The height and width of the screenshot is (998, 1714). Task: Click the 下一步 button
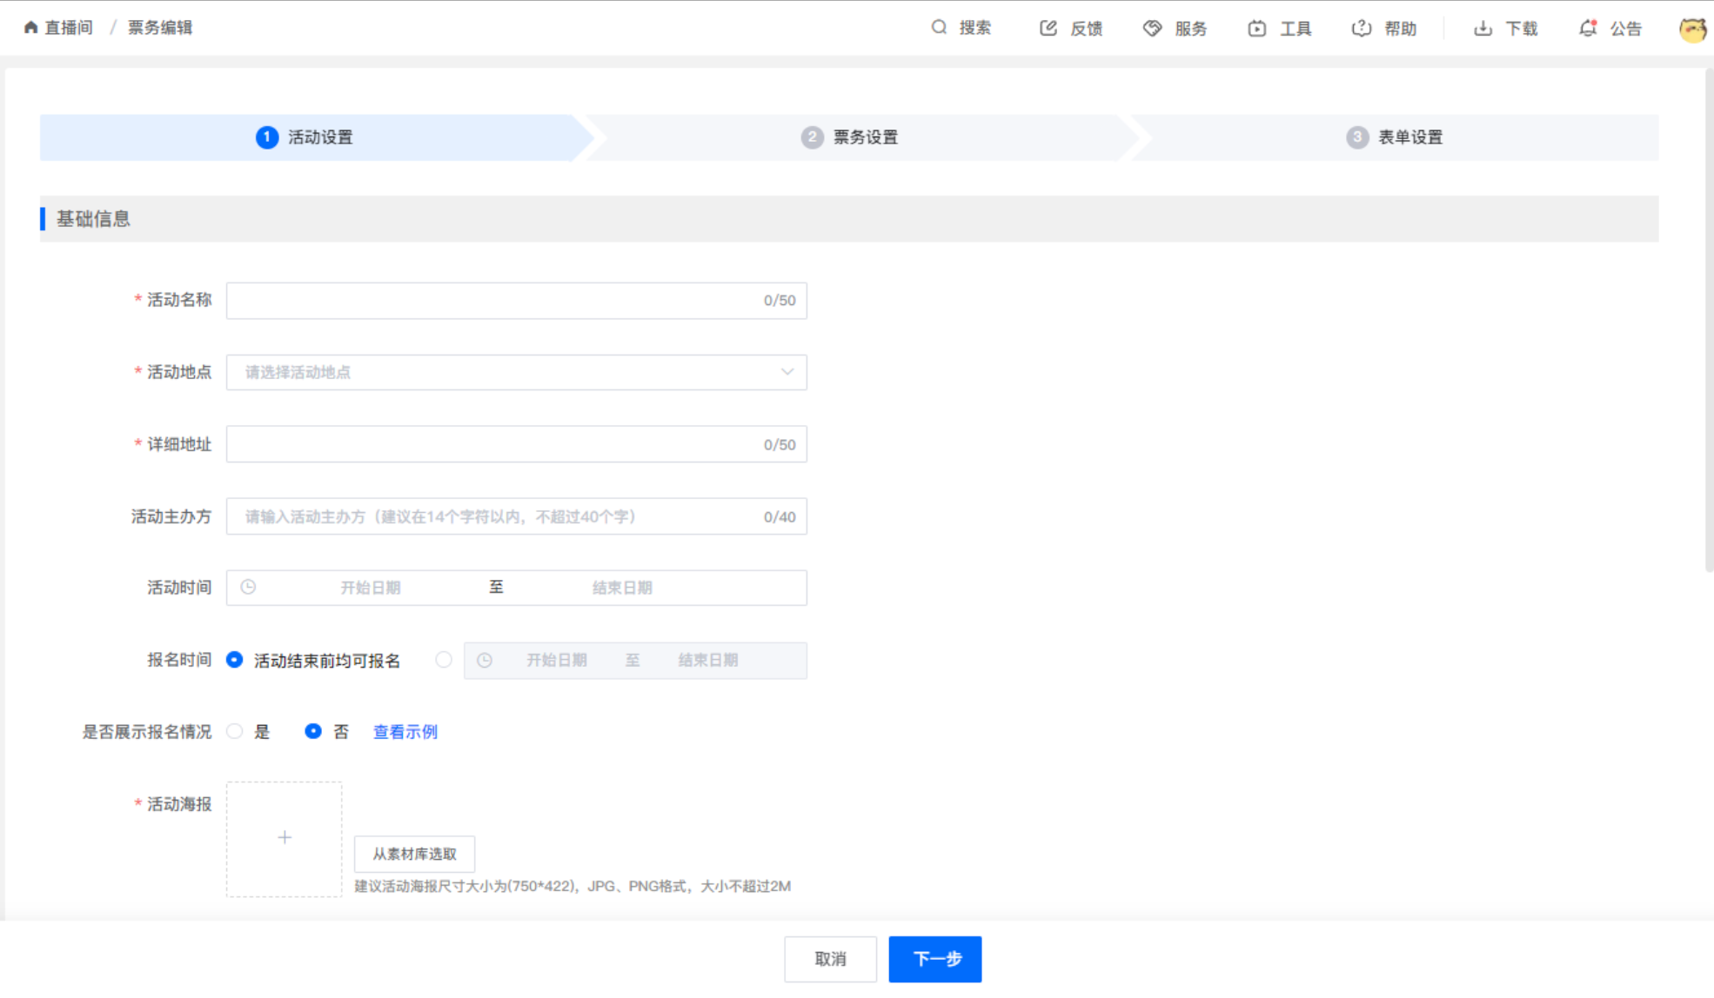pyautogui.click(x=934, y=959)
